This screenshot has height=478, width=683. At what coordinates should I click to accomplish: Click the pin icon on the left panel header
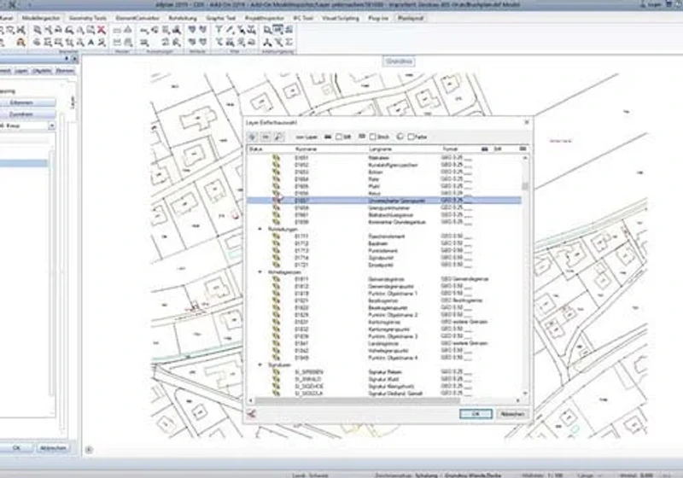(67, 58)
